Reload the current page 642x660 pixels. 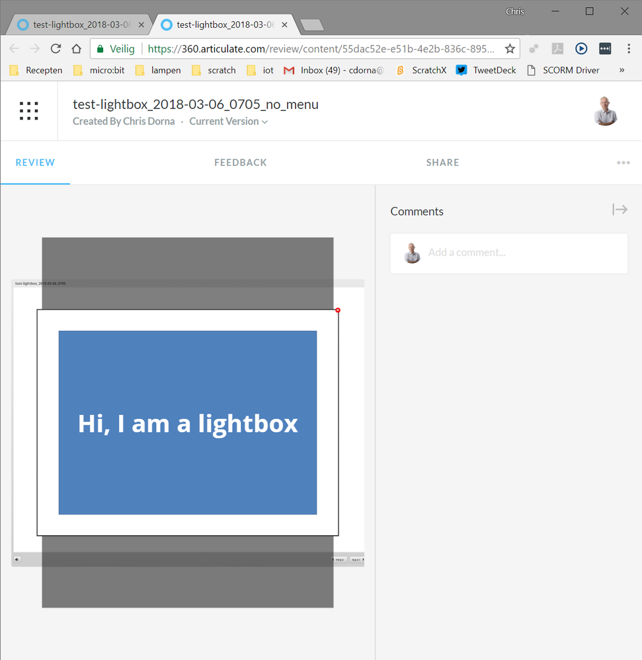click(x=56, y=49)
